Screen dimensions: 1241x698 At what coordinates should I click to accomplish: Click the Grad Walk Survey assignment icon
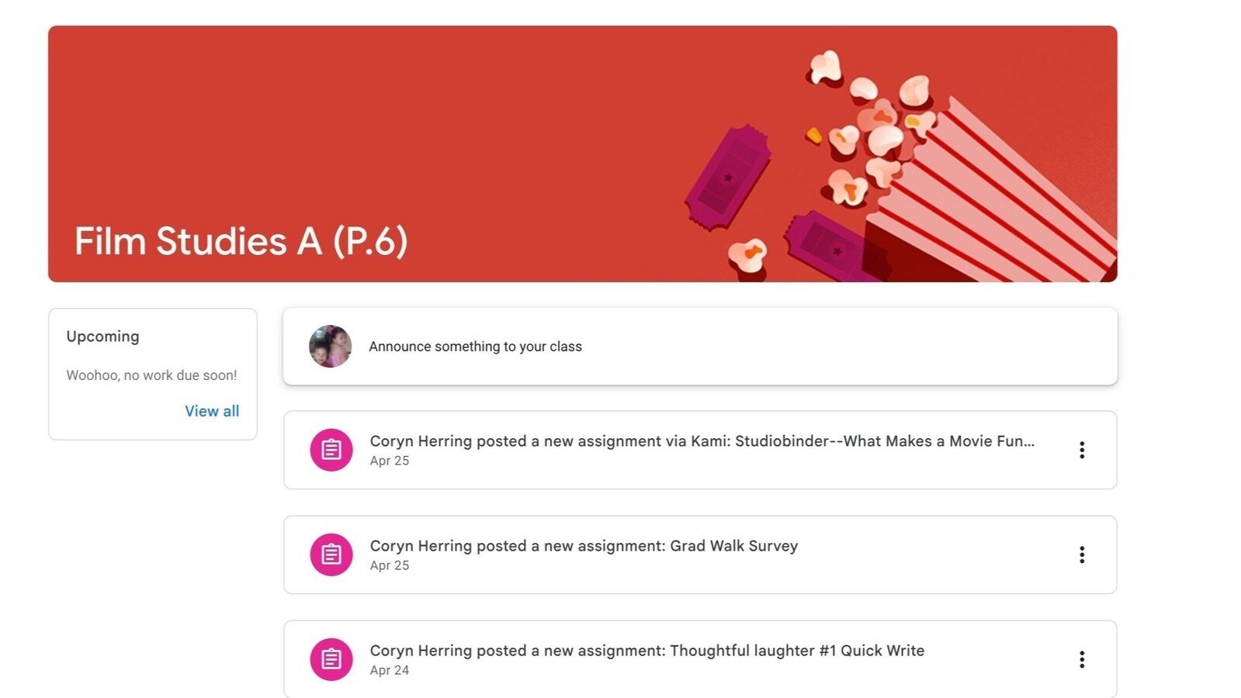(x=331, y=555)
